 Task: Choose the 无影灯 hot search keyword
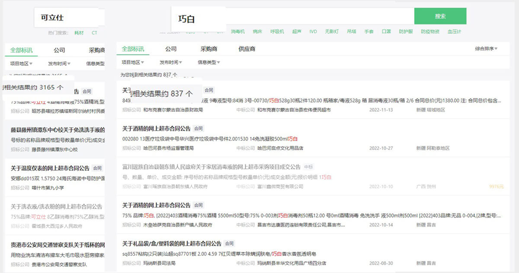332,32
